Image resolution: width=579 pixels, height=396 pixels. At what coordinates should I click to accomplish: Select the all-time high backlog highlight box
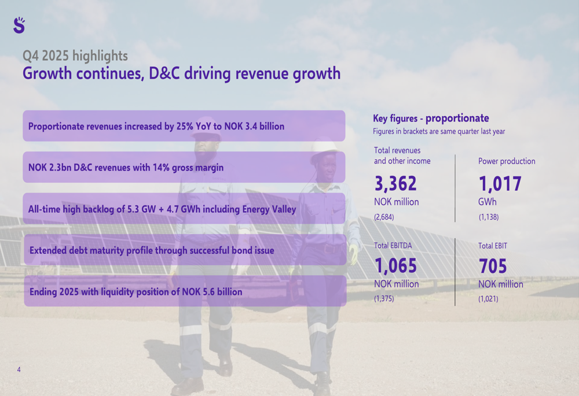click(x=184, y=209)
